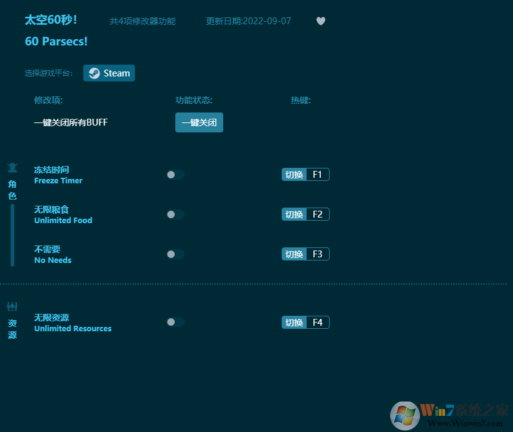This screenshot has height=432, width=513.
Task: Turn on the No Needs switch
Action: click(175, 254)
